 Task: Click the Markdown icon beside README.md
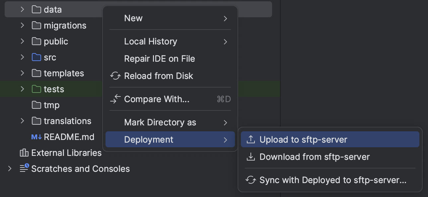(x=36, y=137)
